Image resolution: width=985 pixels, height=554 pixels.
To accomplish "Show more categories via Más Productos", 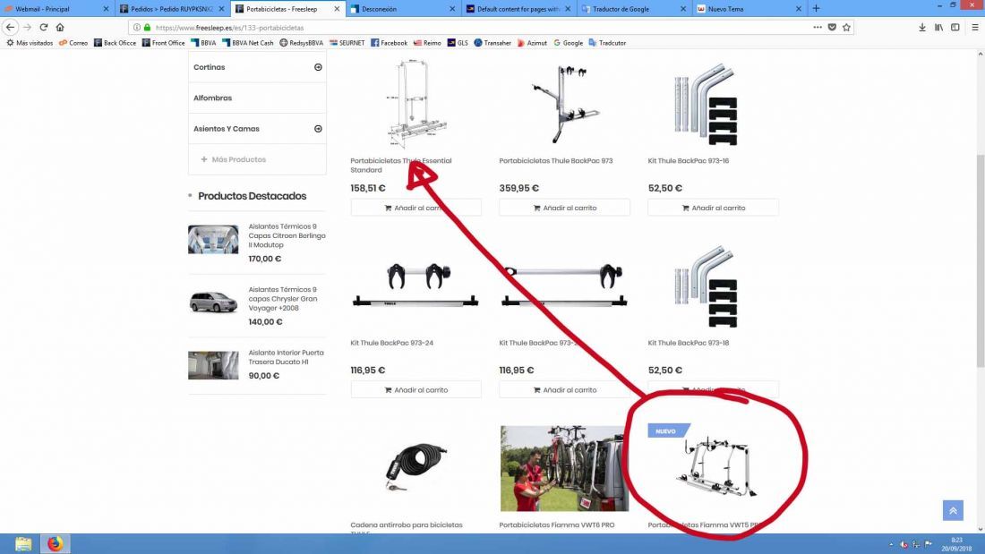I will click(x=233, y=159).
